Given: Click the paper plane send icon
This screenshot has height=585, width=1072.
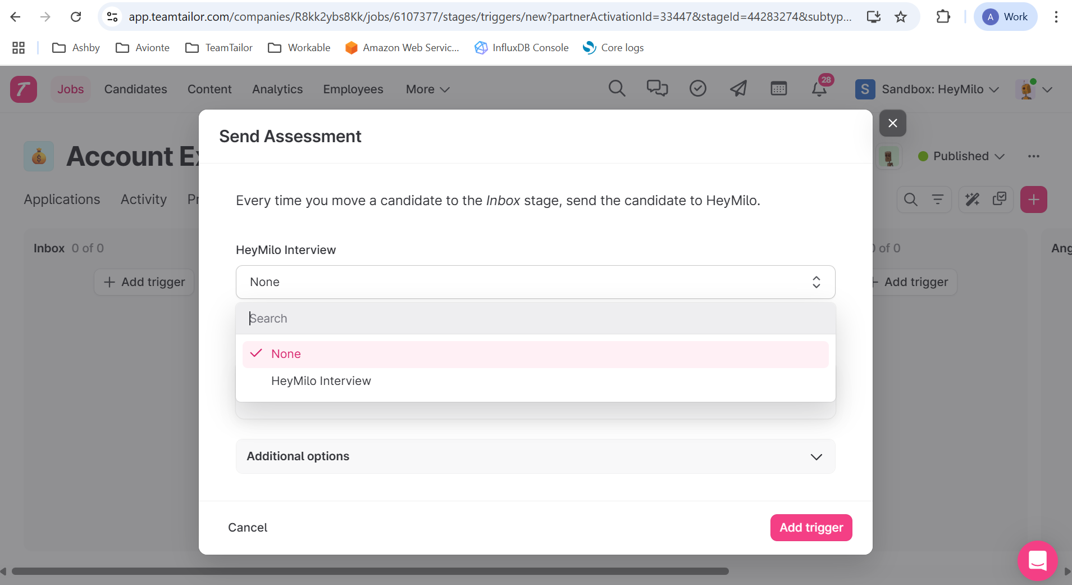Looking at the screenshot, I should (738, 89).
